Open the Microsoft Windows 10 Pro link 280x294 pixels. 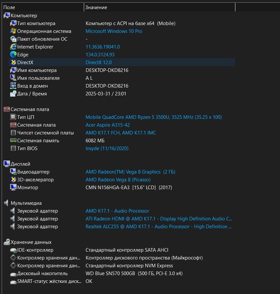tap(114, 31)
